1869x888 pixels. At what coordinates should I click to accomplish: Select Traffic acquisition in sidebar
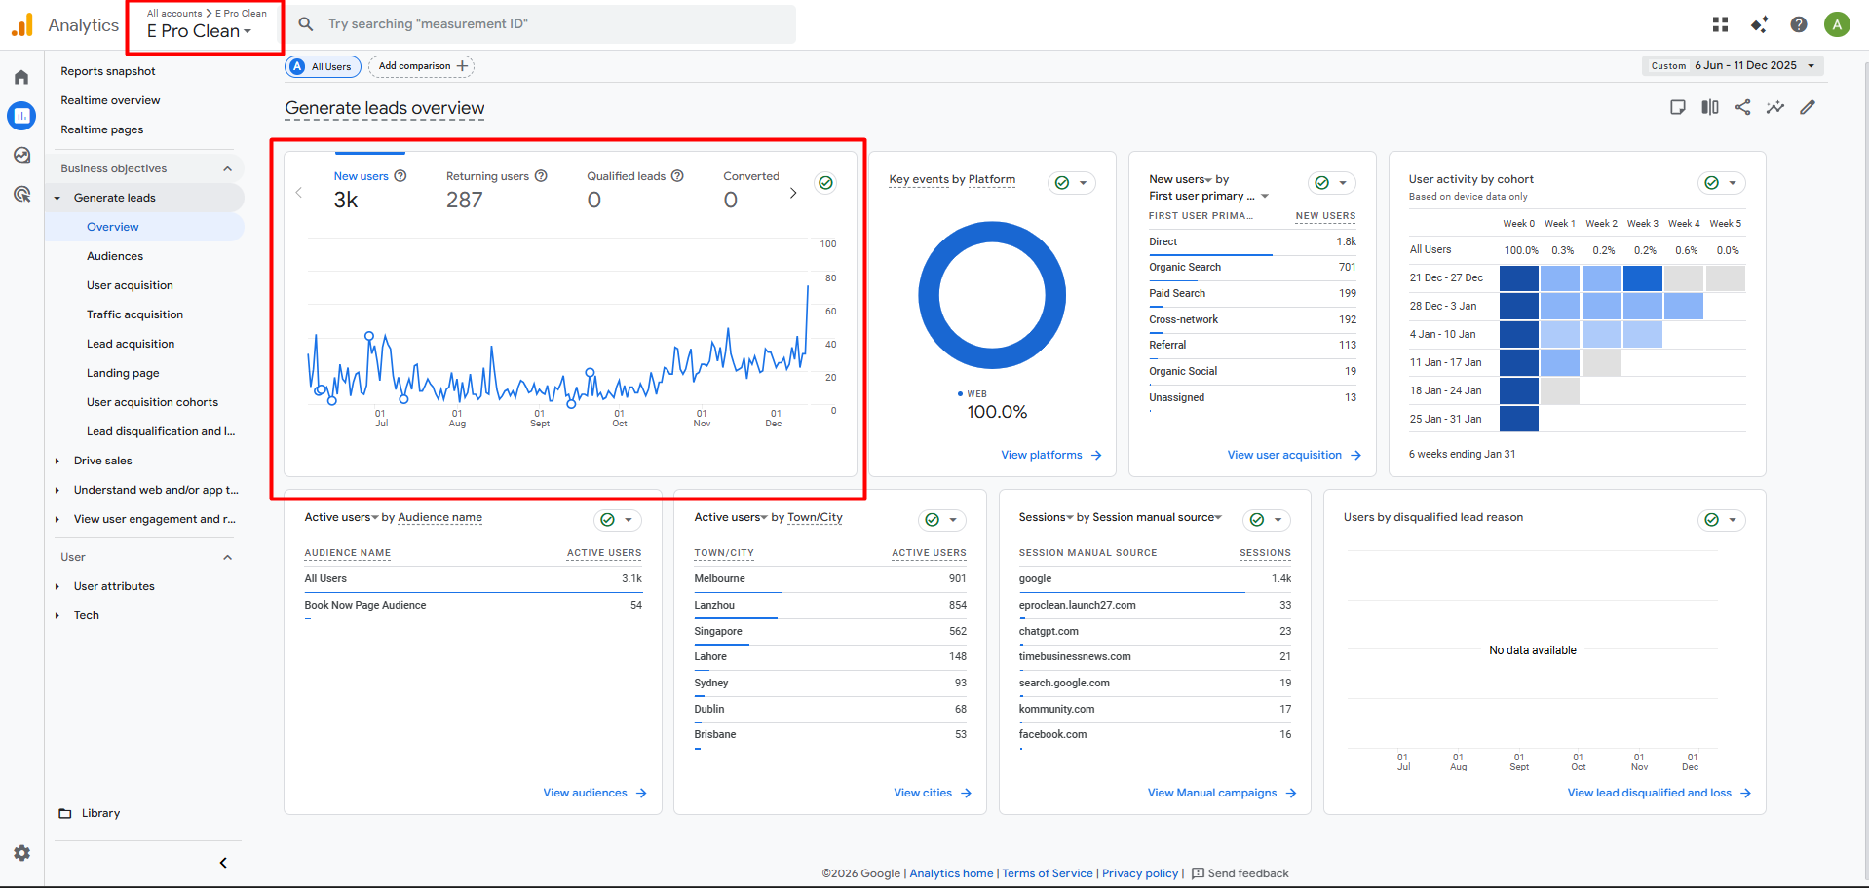click(134, 314)
